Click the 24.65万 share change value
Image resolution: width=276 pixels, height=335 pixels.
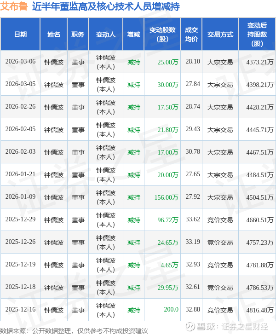coord(168,243)
